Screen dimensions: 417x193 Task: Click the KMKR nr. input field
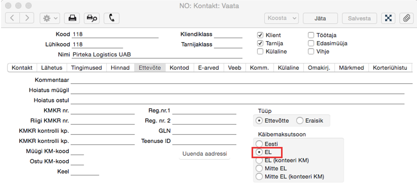pos(103,111)
